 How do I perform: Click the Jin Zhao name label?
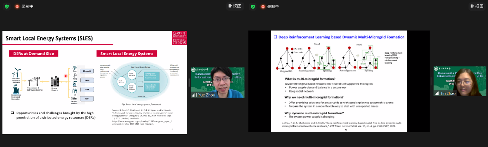coord(448,93)
